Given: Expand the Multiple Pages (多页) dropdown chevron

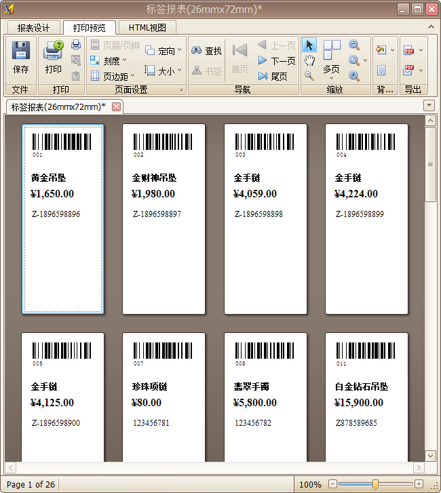Looking at the screenshot, I should coord(332,78).
